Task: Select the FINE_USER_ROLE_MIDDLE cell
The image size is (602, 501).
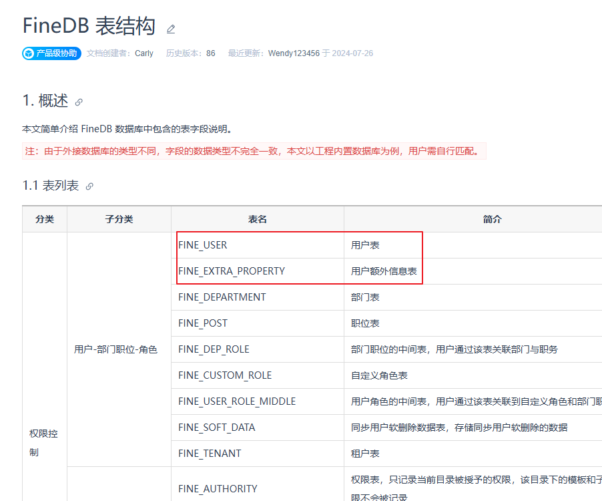Action: coord(257,401)
